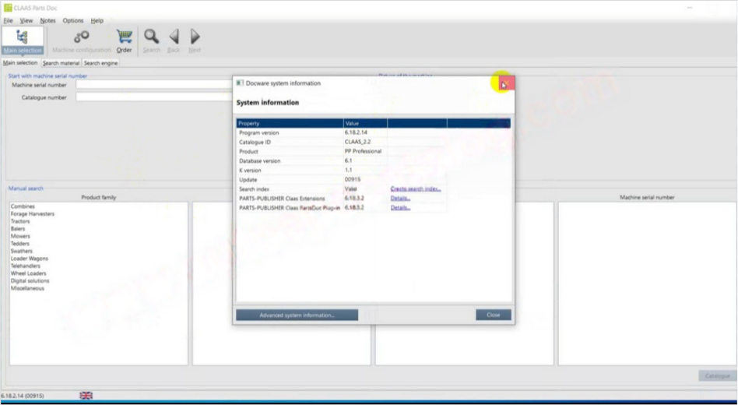The width and height of the screenshot is (738, 405).
Task: Open the File menu
Action: [8, 21]
